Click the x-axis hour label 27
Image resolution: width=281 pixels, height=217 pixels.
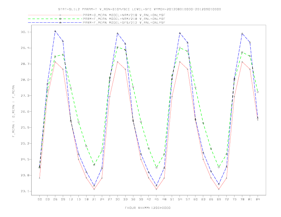point(110,199)
